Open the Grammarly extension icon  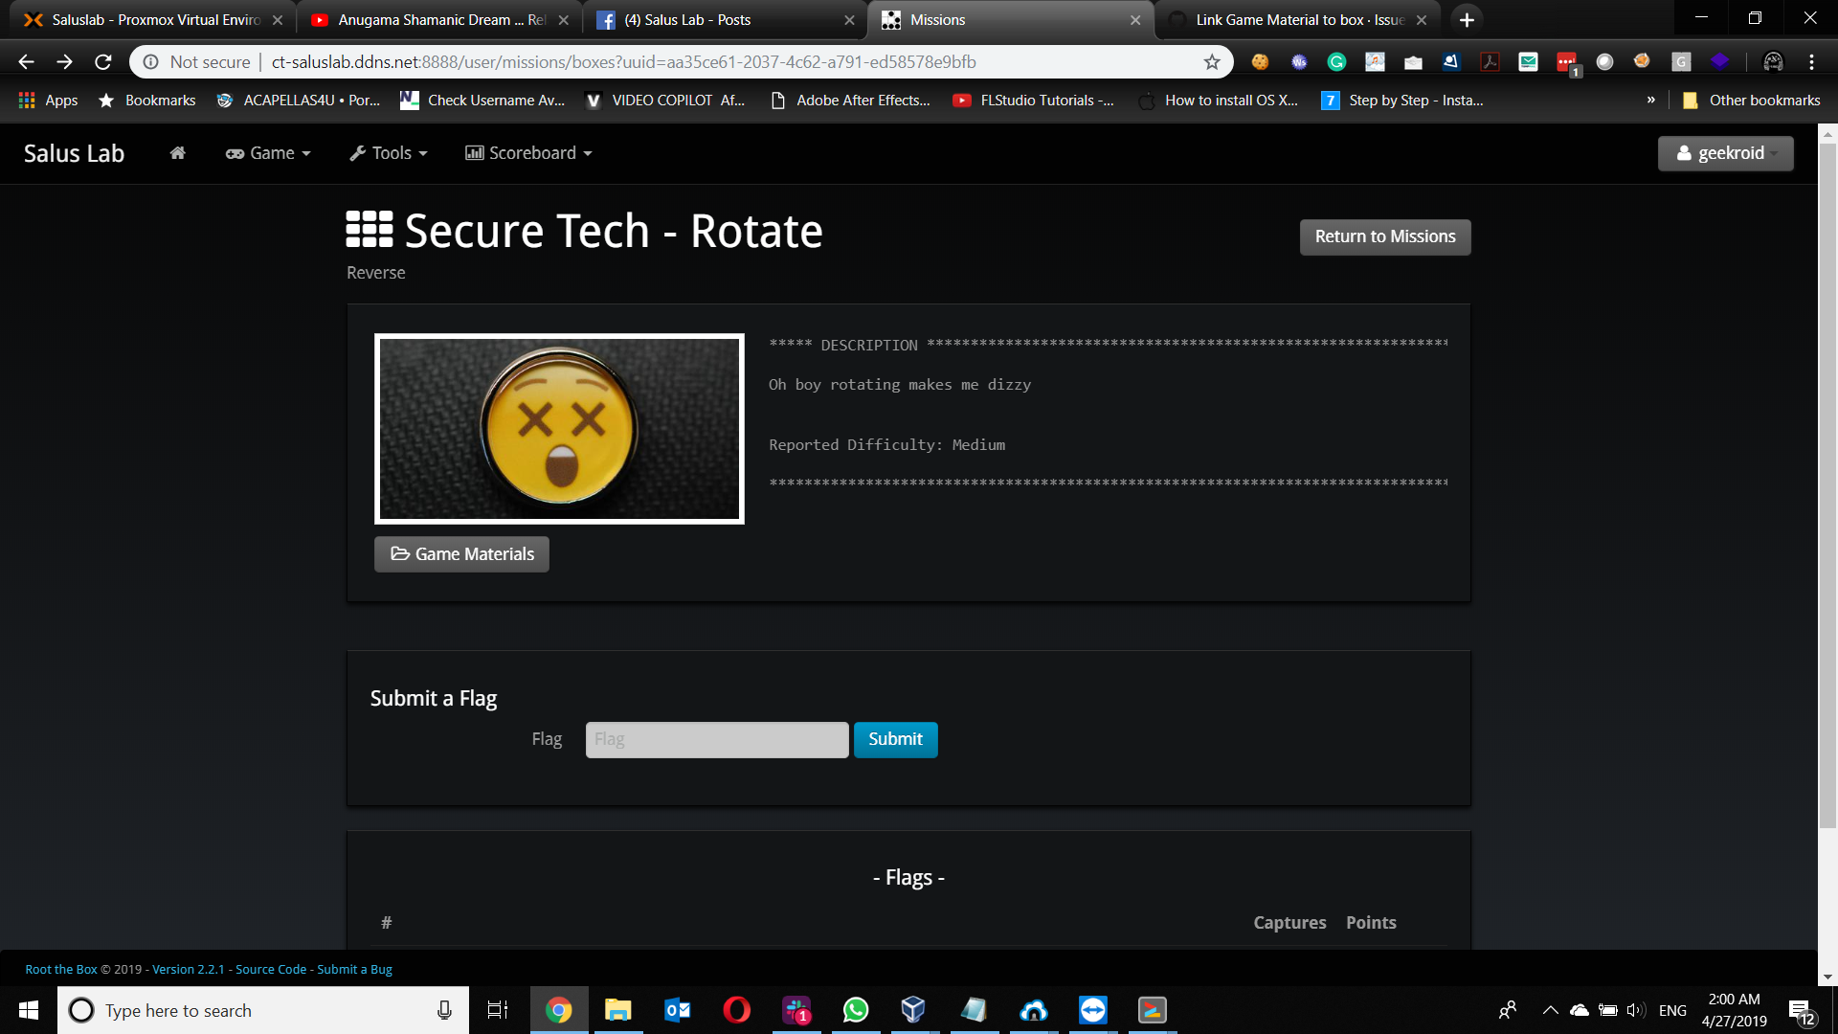click(1336, 62)
